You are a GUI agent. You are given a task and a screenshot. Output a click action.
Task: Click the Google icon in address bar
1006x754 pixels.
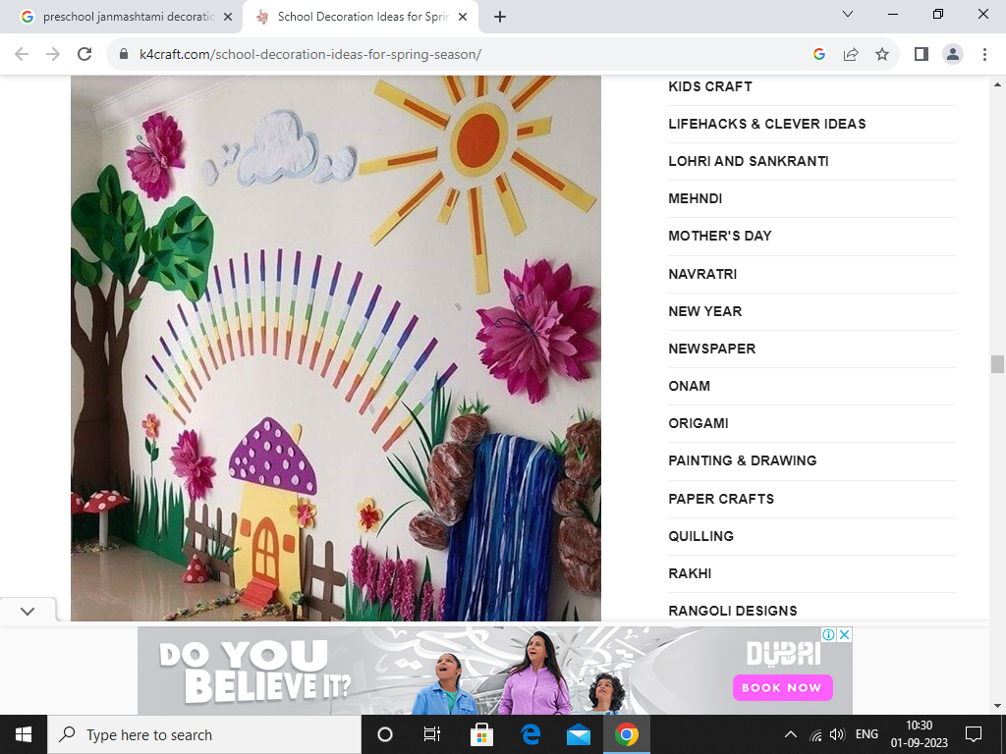pos(819,54)
